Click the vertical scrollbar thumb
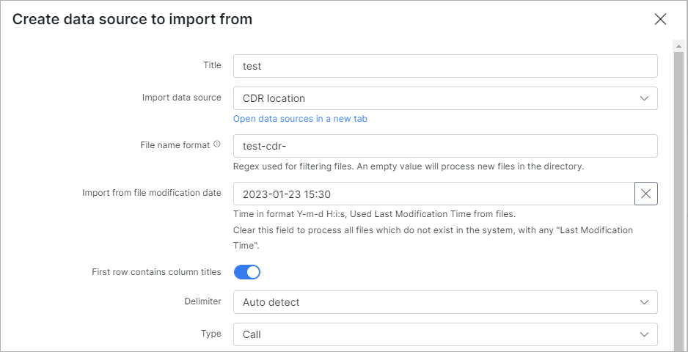Image resolution: width=688 pixels, height=352 pixels. click(678, 197)
